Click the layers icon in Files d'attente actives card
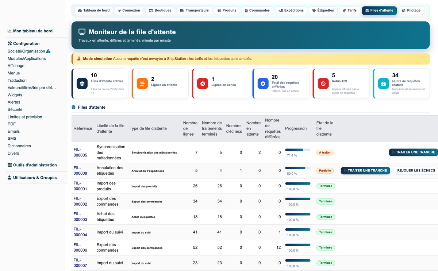The image size is (438, 271). [x=82, y=84]
